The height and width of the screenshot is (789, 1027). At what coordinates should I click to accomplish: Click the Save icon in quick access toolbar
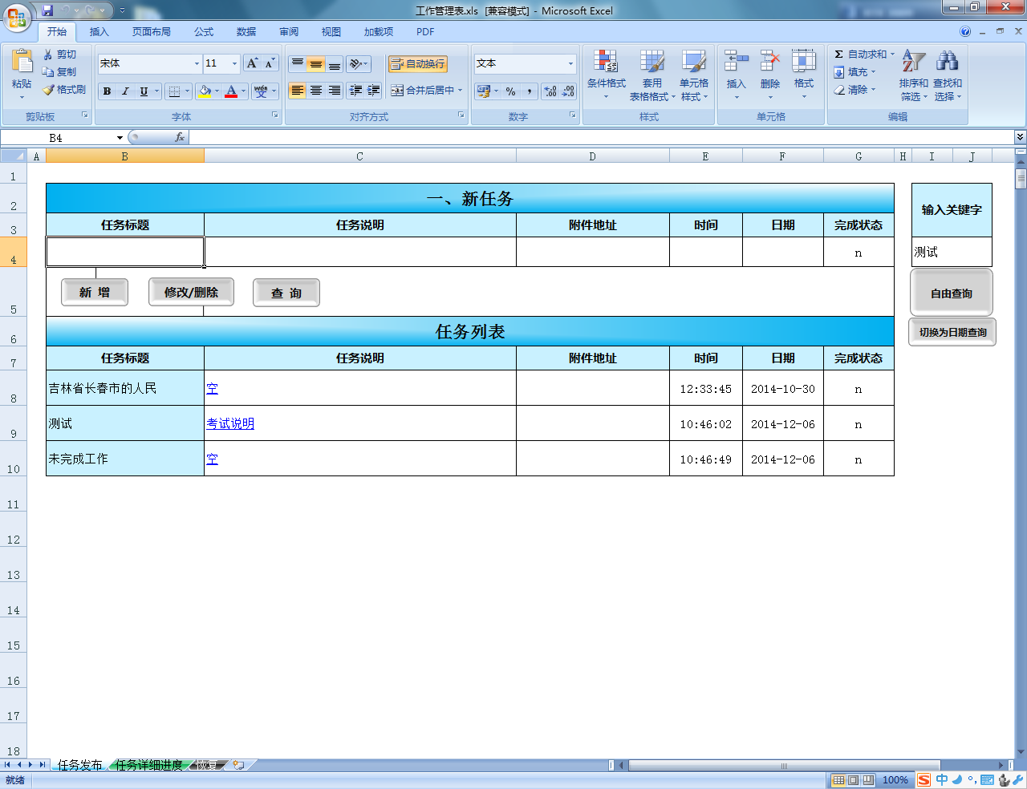point(47,10)
